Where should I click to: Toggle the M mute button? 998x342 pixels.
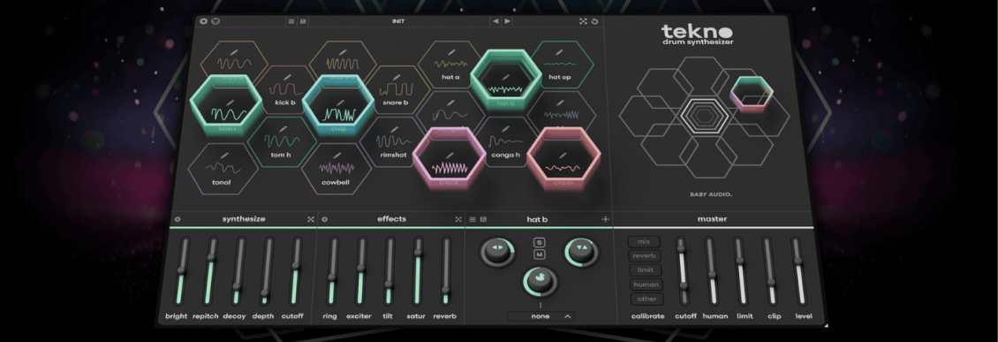tap(540, 255)
